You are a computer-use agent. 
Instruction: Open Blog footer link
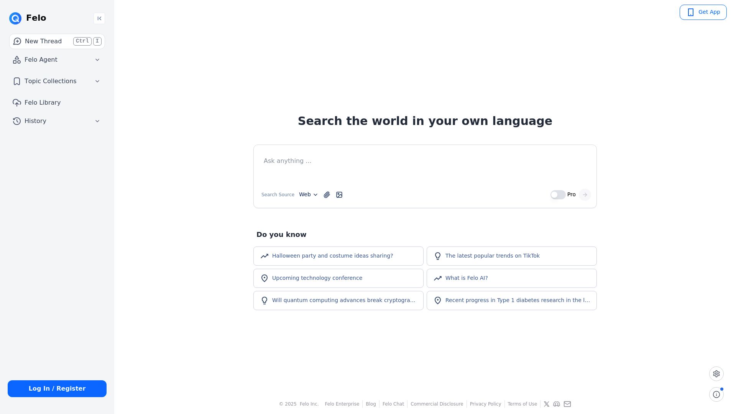371,404
